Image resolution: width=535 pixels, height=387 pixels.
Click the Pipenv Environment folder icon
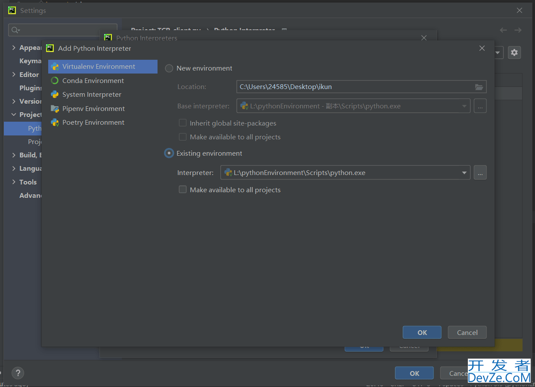55,108
